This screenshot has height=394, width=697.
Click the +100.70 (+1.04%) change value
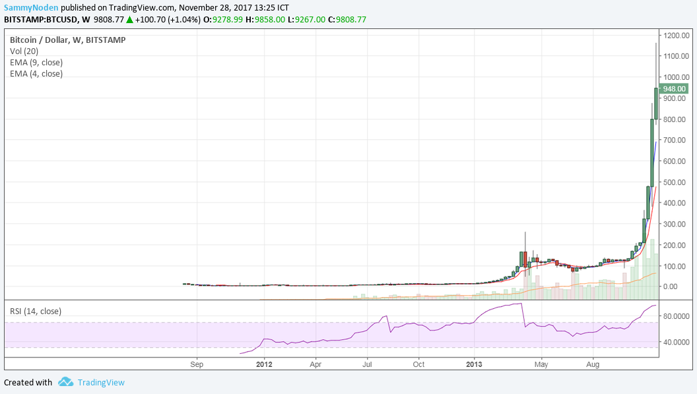(168, 20)
